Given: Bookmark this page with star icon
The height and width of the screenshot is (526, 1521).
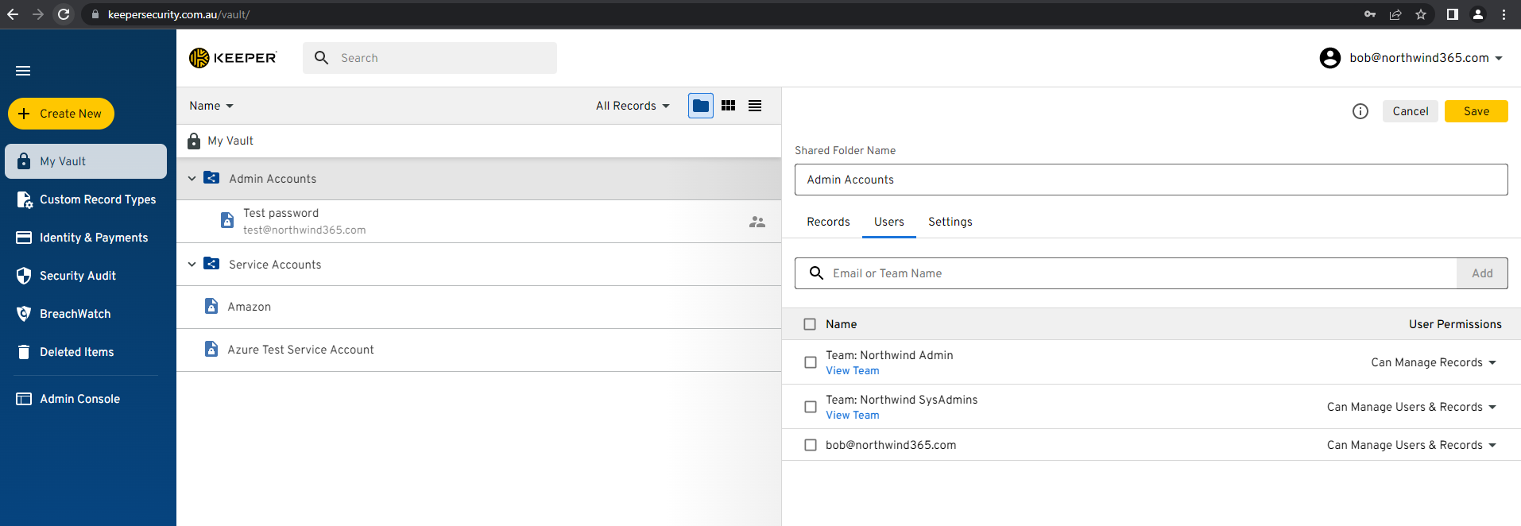Looking at the screenshot, I should [1421, 14].
